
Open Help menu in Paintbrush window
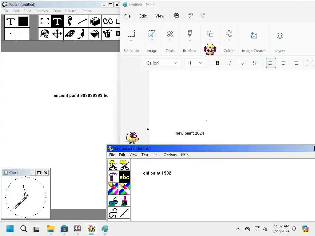click(185, 155)
